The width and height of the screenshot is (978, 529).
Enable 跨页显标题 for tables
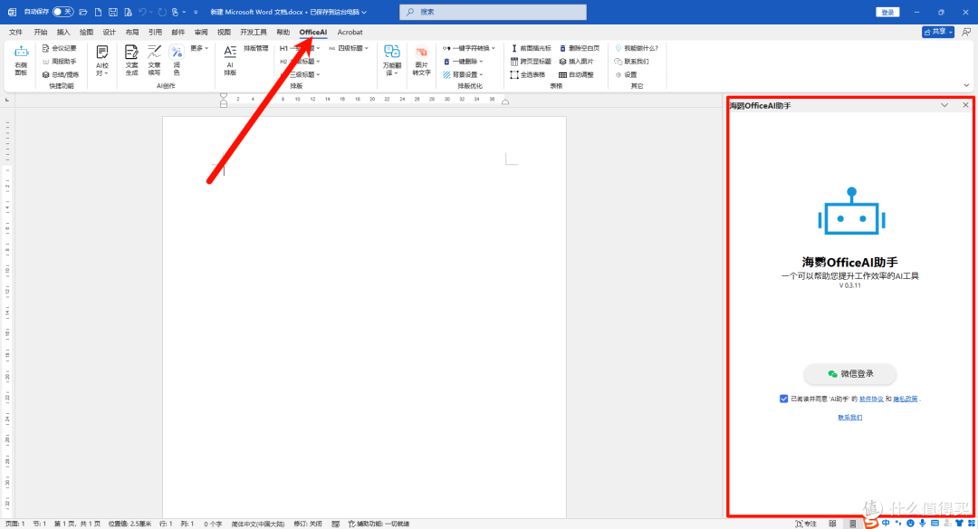(x=532, y=61)
